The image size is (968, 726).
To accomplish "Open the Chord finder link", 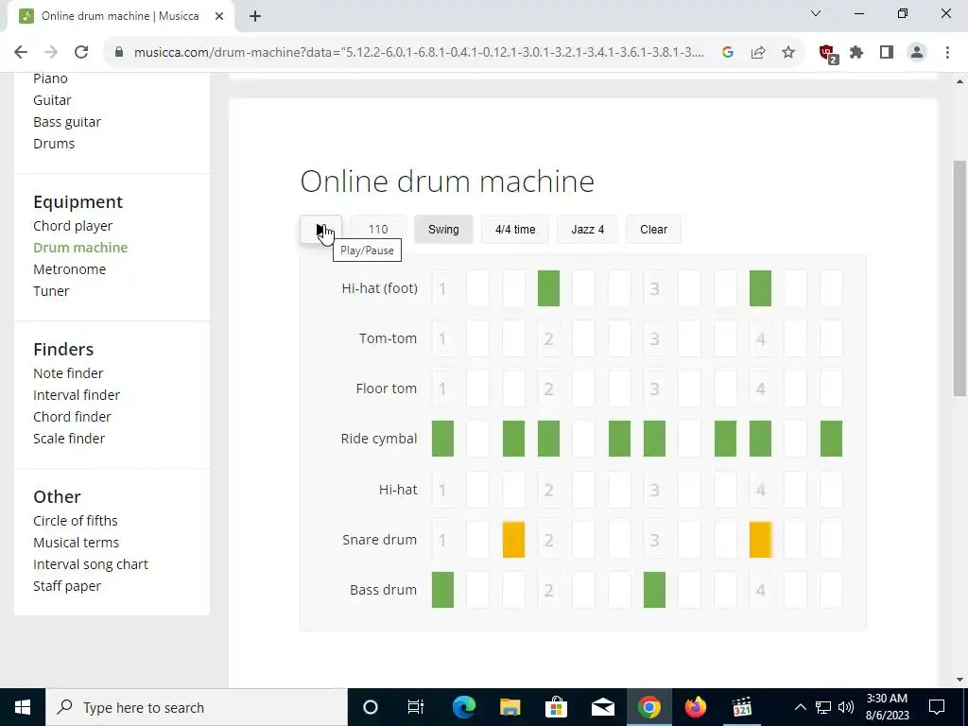I will coord(72,417).
